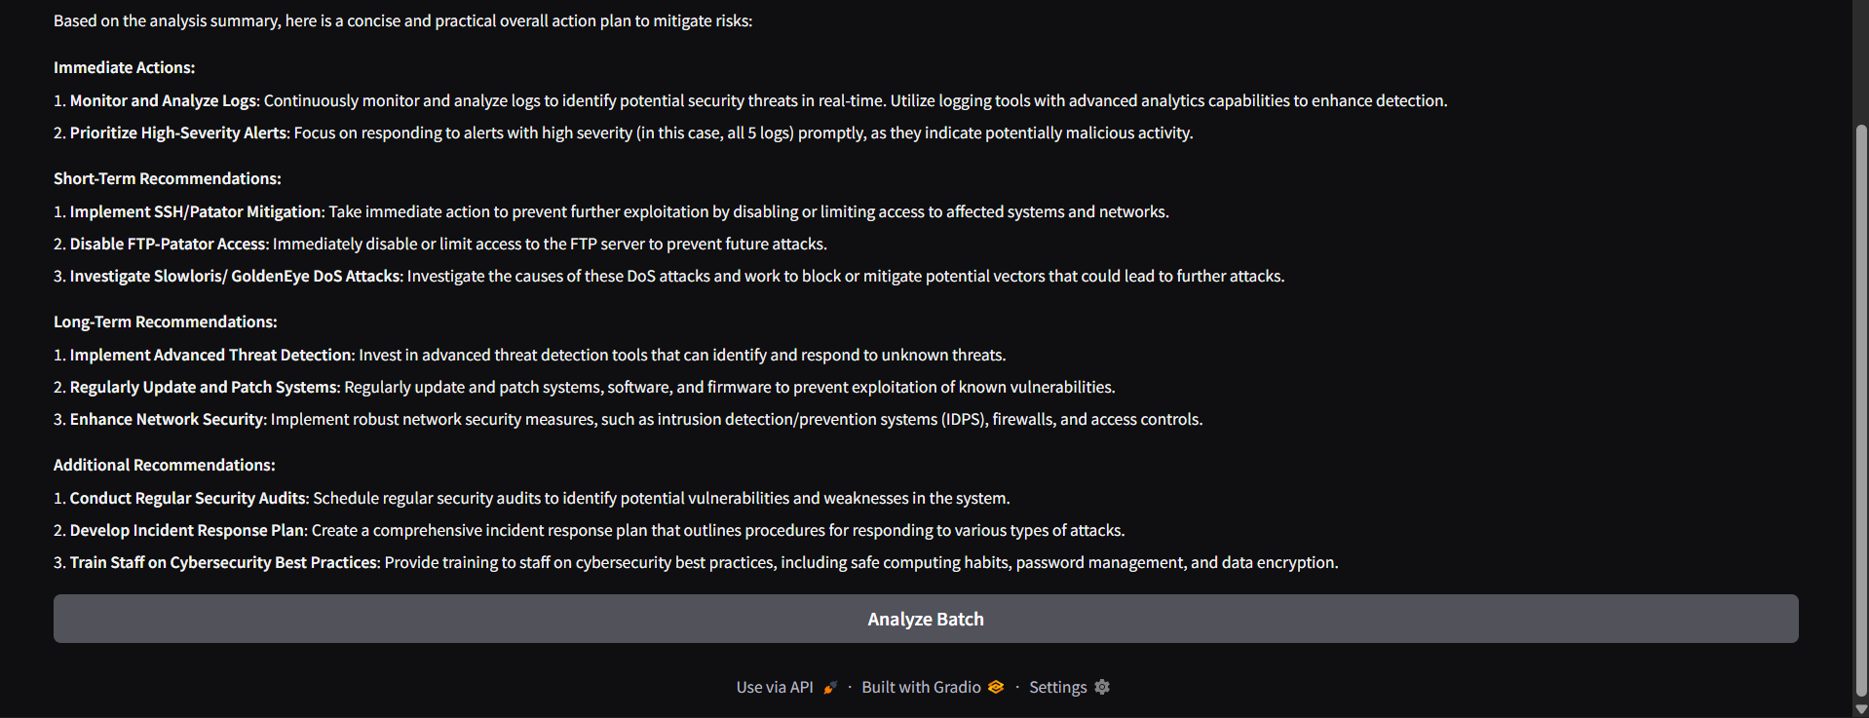Viewport: 1869px width, 718px height.
Task: Click the Long-Term Recommendations heading
Action: coord(165,321)
